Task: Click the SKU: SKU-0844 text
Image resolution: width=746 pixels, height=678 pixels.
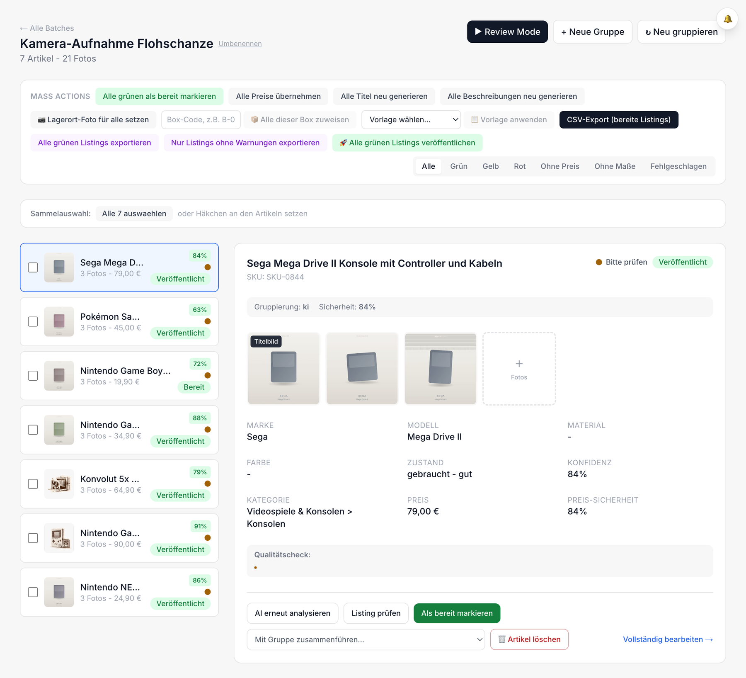Action: click(x=275, y=277)
